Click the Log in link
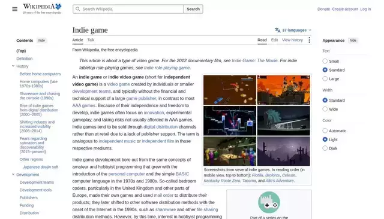This screenshot has width=384, height=219. (x=365, y=9)
